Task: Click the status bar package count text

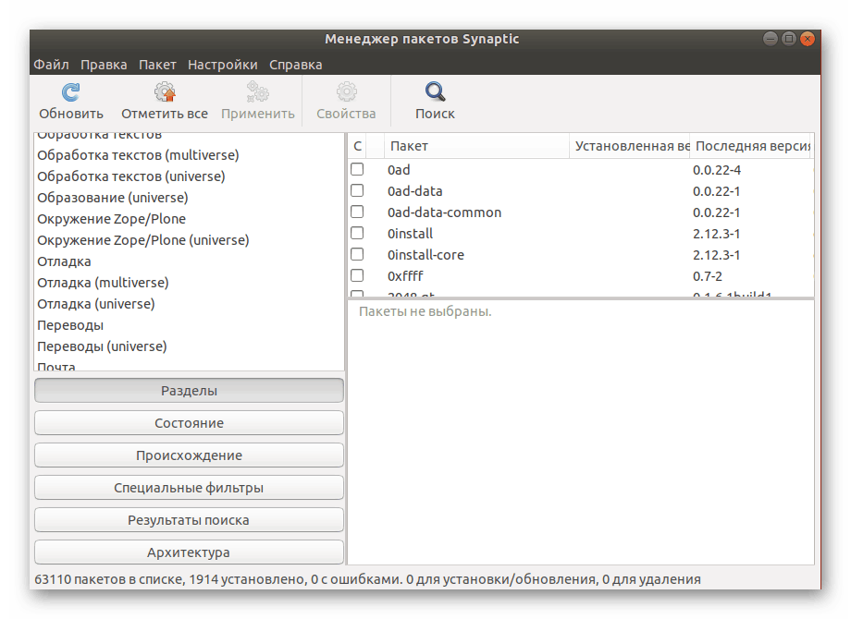Action: pos(367,579)
